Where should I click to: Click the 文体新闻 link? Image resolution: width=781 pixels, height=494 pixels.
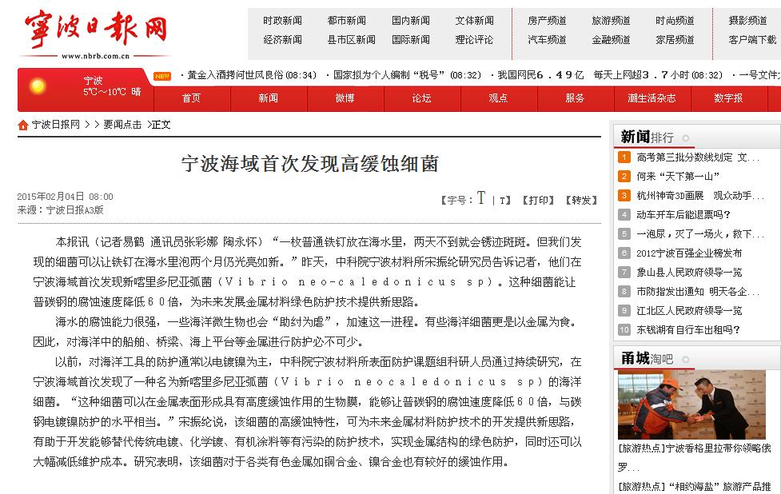(x=474, y=21)
